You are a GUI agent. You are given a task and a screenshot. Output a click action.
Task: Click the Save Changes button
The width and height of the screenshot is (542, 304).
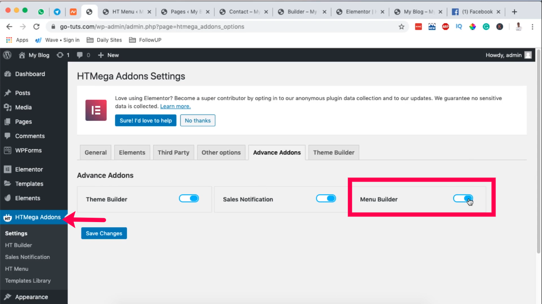click(104, 233)
